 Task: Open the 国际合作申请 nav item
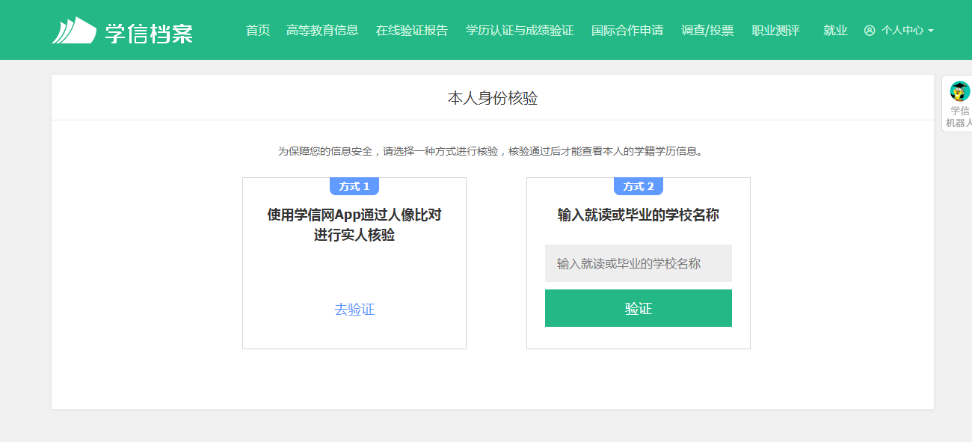coord(627,31)
